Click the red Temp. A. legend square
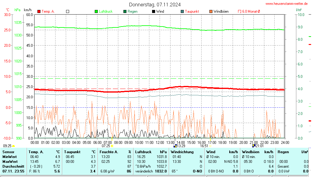 pos(39,11)
